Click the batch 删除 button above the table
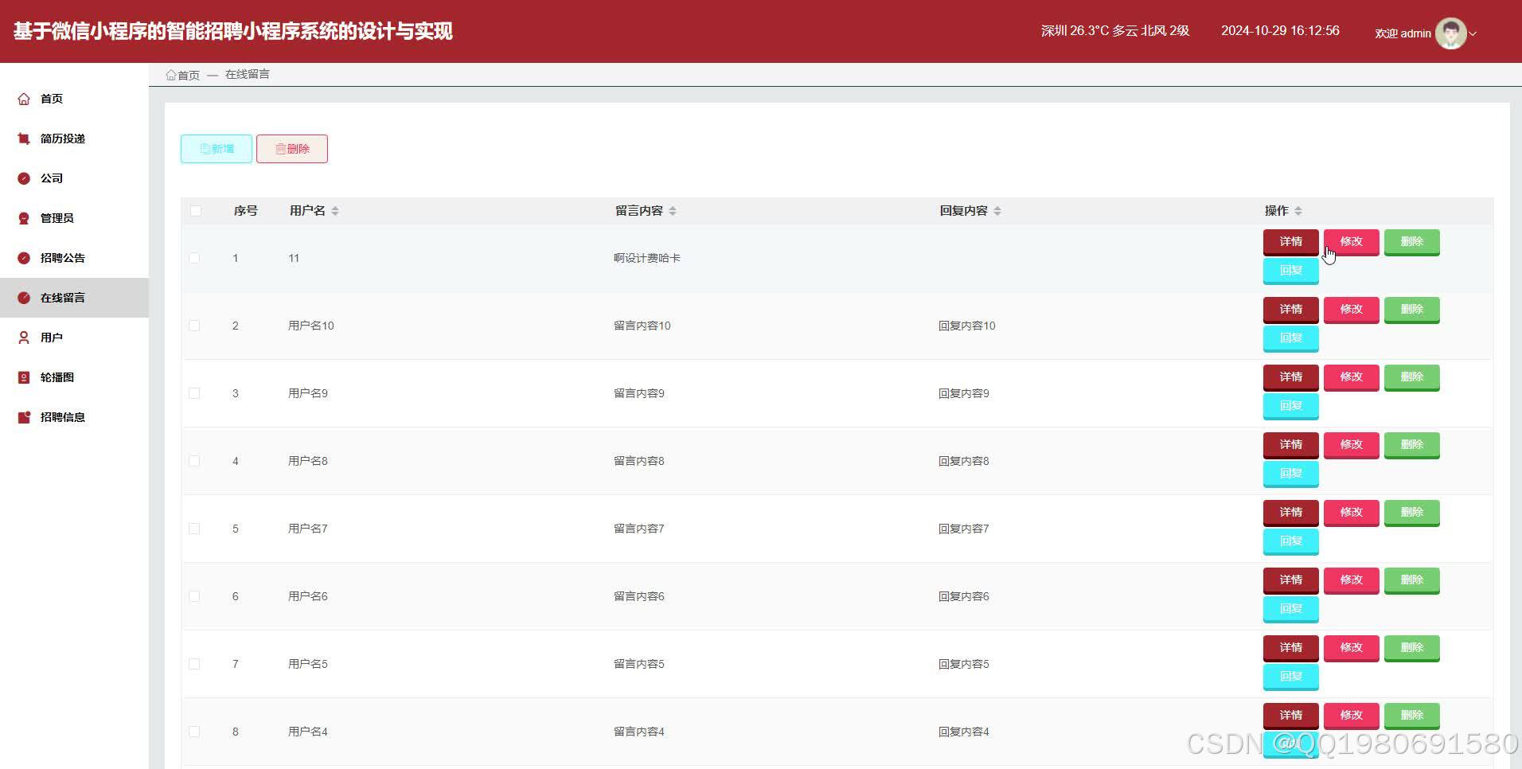The height and width of the screenshot is (769, 1522). pos(292,149)
